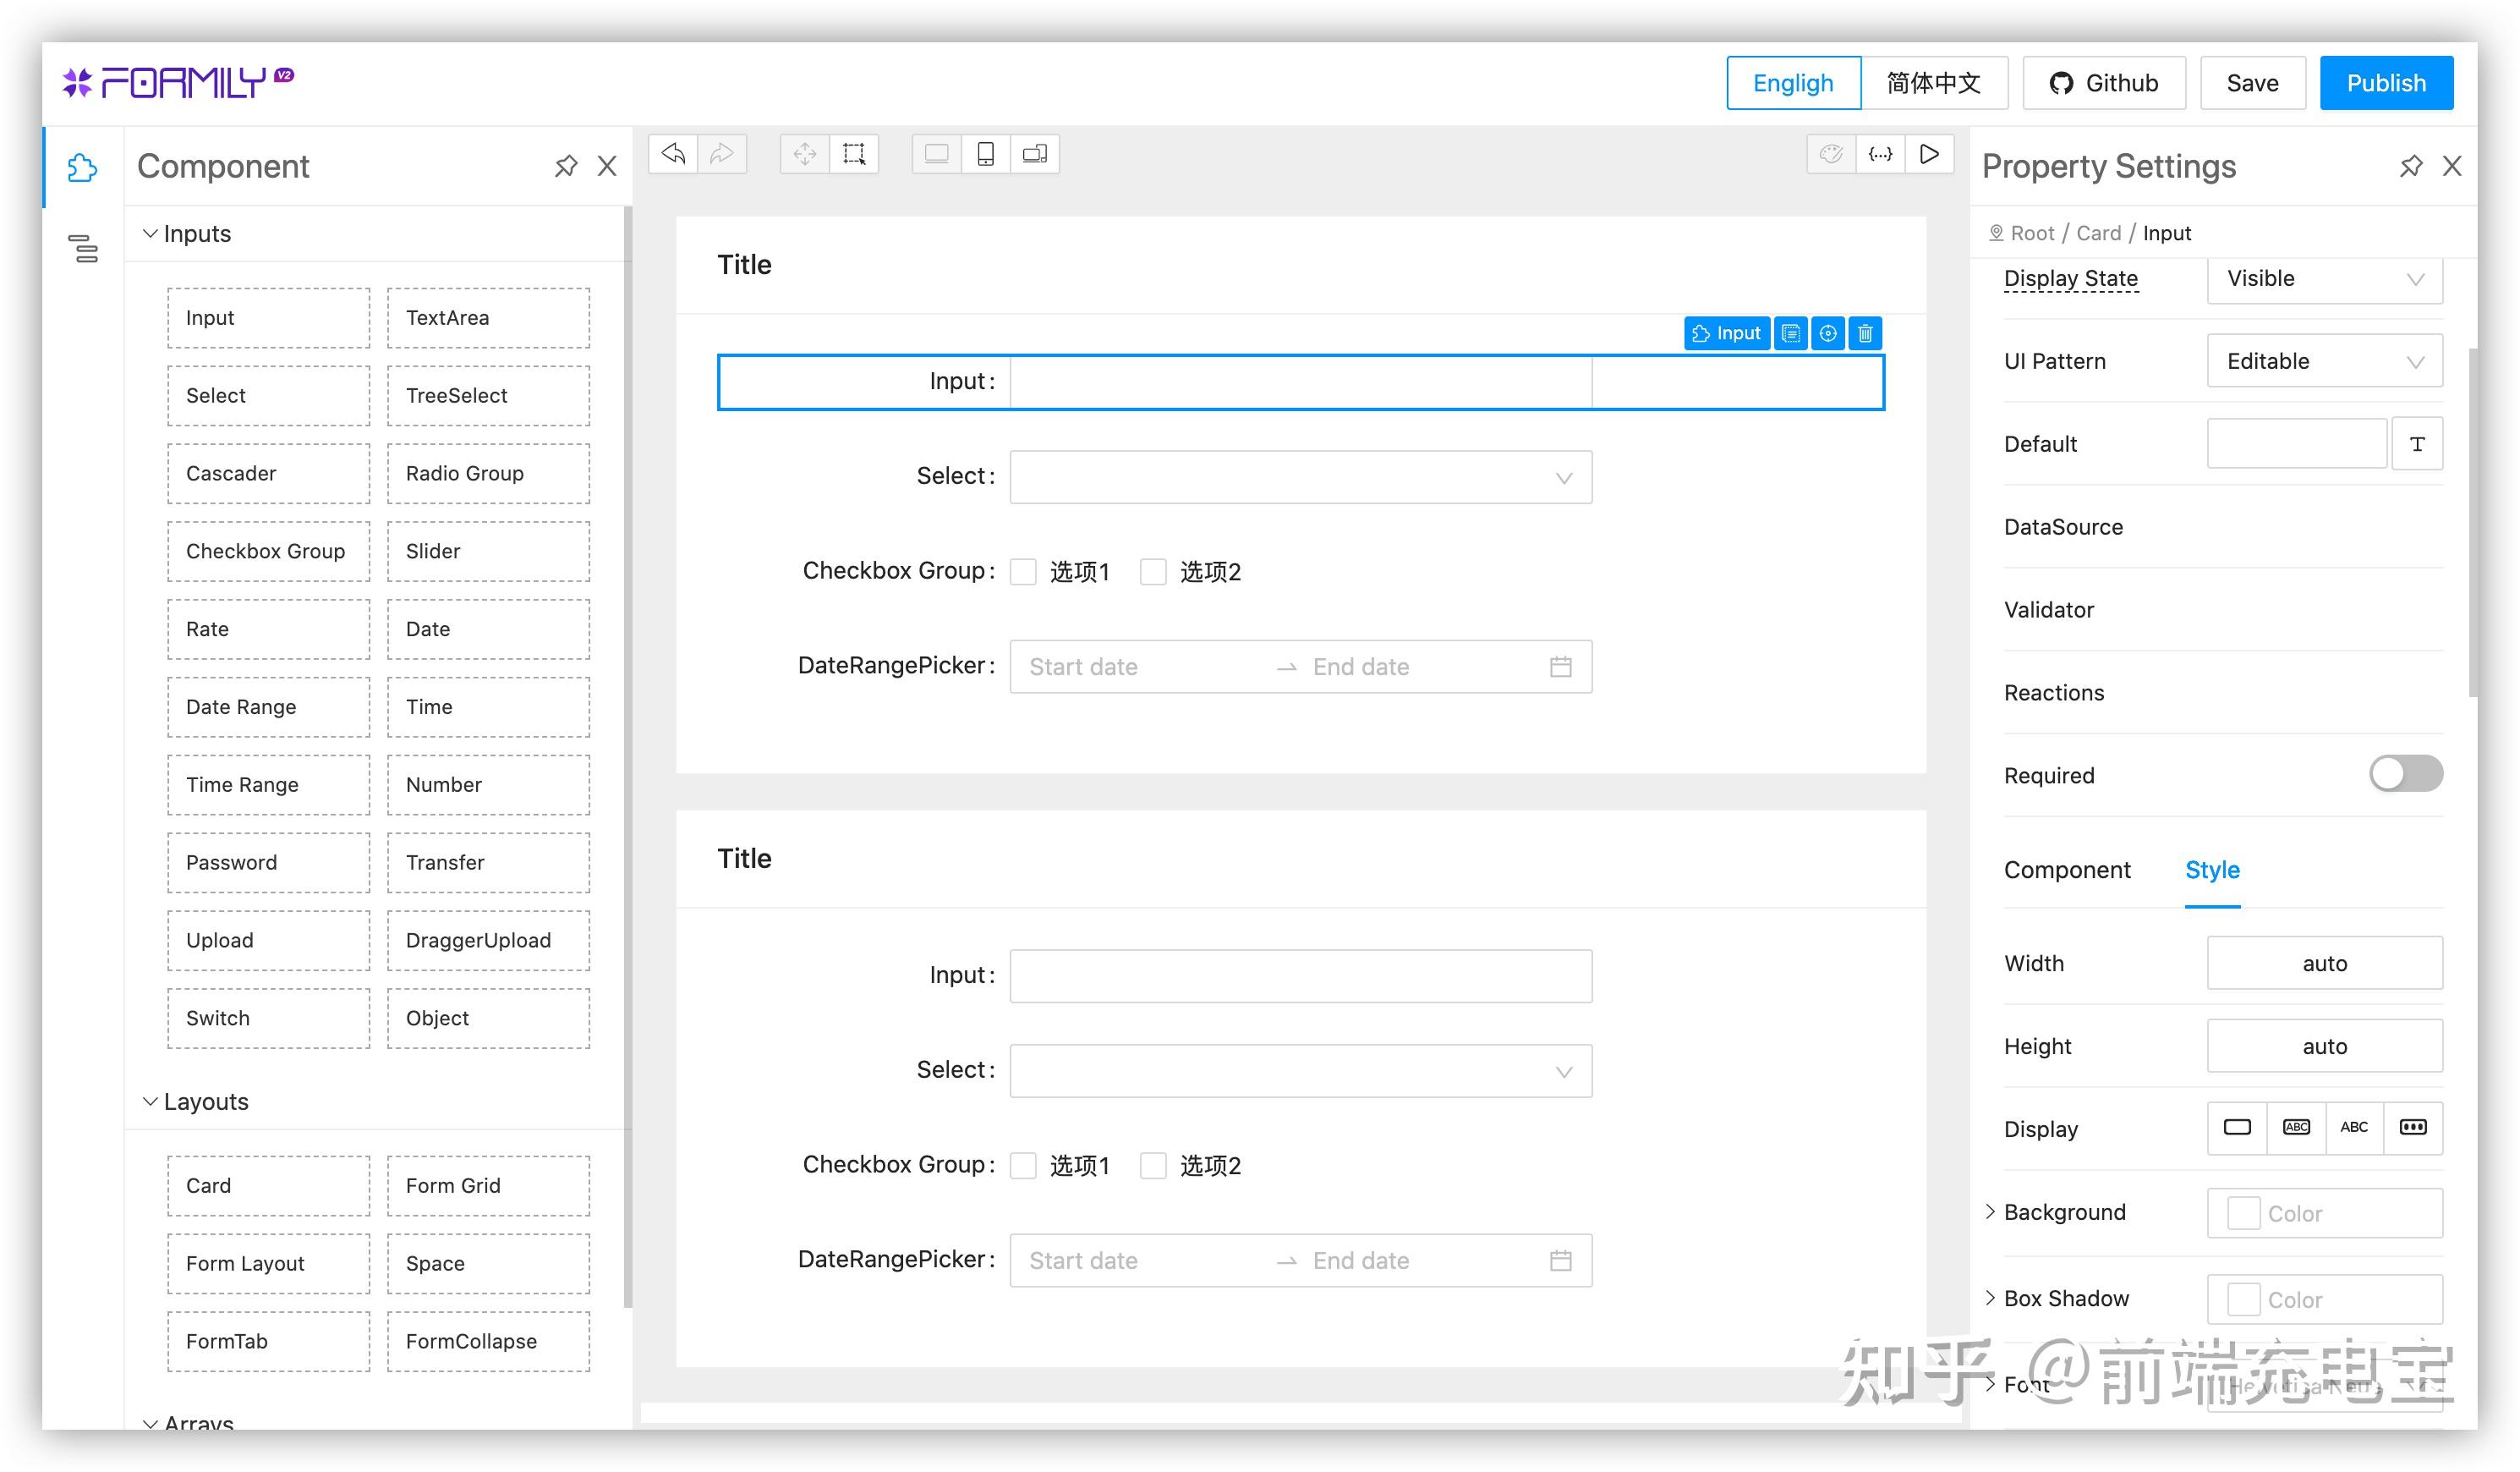Open the Github link button
2520x1472 pixels.
click(2103, 83)
